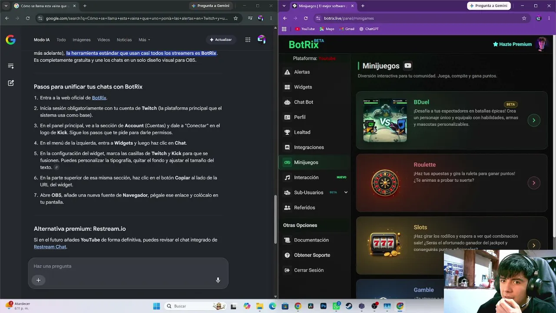Open Google apps grid icon
The image size is (556, 313).
pyautogui.click(x=248, y=40)
